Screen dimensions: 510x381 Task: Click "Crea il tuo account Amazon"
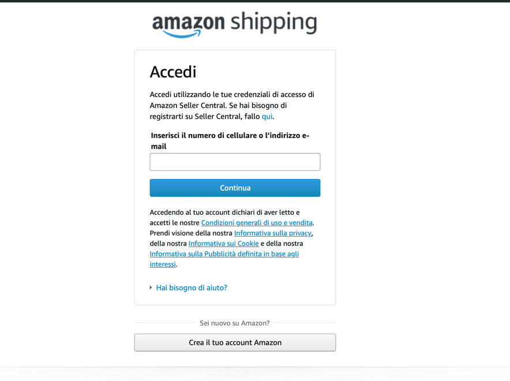coord(235,342)
